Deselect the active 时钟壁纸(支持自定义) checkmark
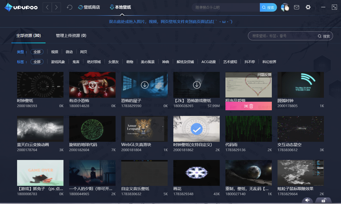This screenshot has height=204, width=341. [x=196, y=129]
